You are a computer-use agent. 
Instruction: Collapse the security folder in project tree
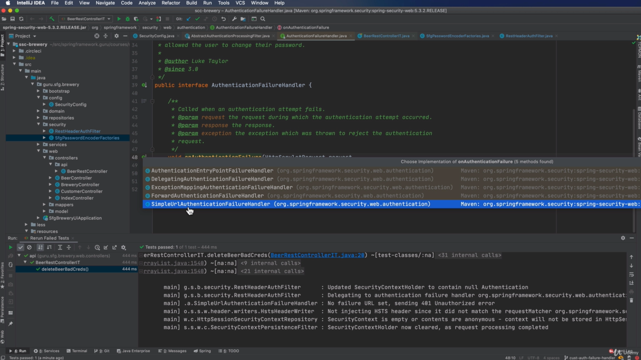[39, 124]
